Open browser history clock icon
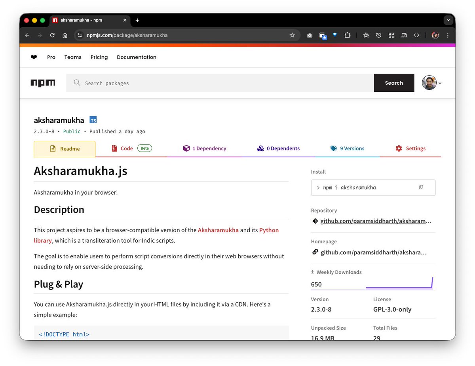Screen dimensions: 475x366 tap(379, 35)
